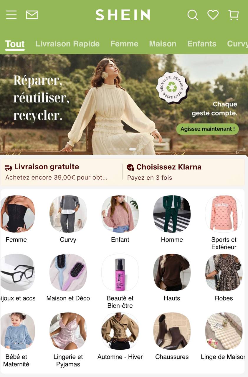Screen dimensions: 248x377
Task: Select the Femme category circle
Action: 17,214
